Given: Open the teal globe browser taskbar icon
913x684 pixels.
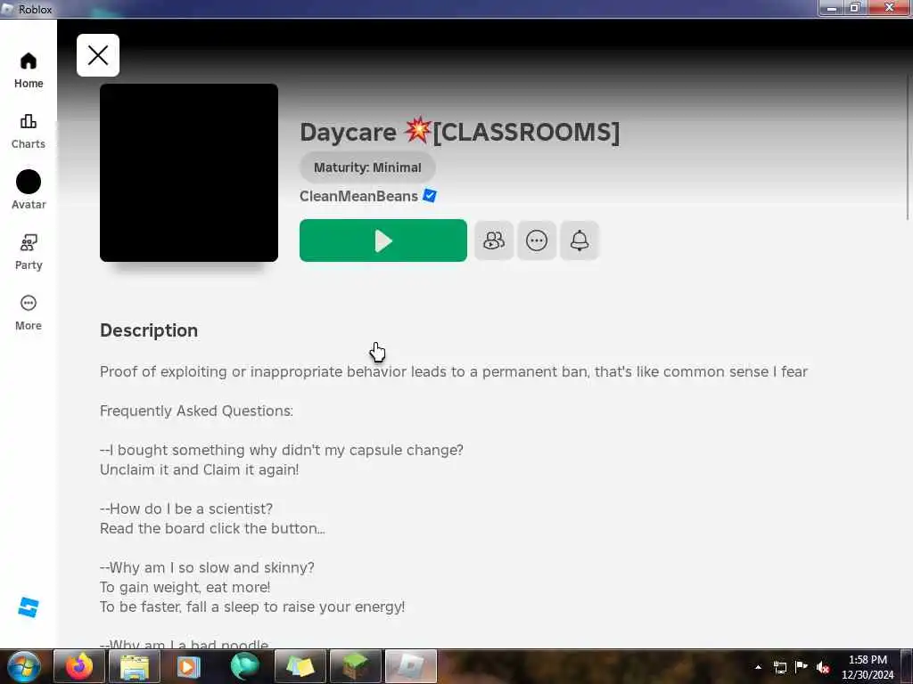Looking at the screenshot, I should (244, 666).
